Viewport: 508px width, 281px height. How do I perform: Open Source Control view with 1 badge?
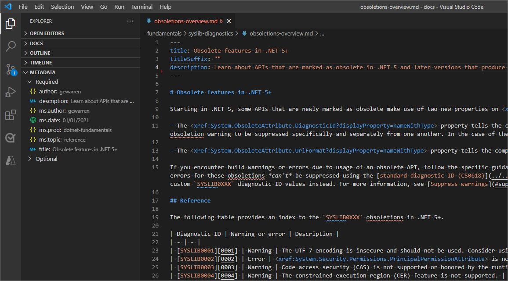pyautogui.click(x=11, y=70)
